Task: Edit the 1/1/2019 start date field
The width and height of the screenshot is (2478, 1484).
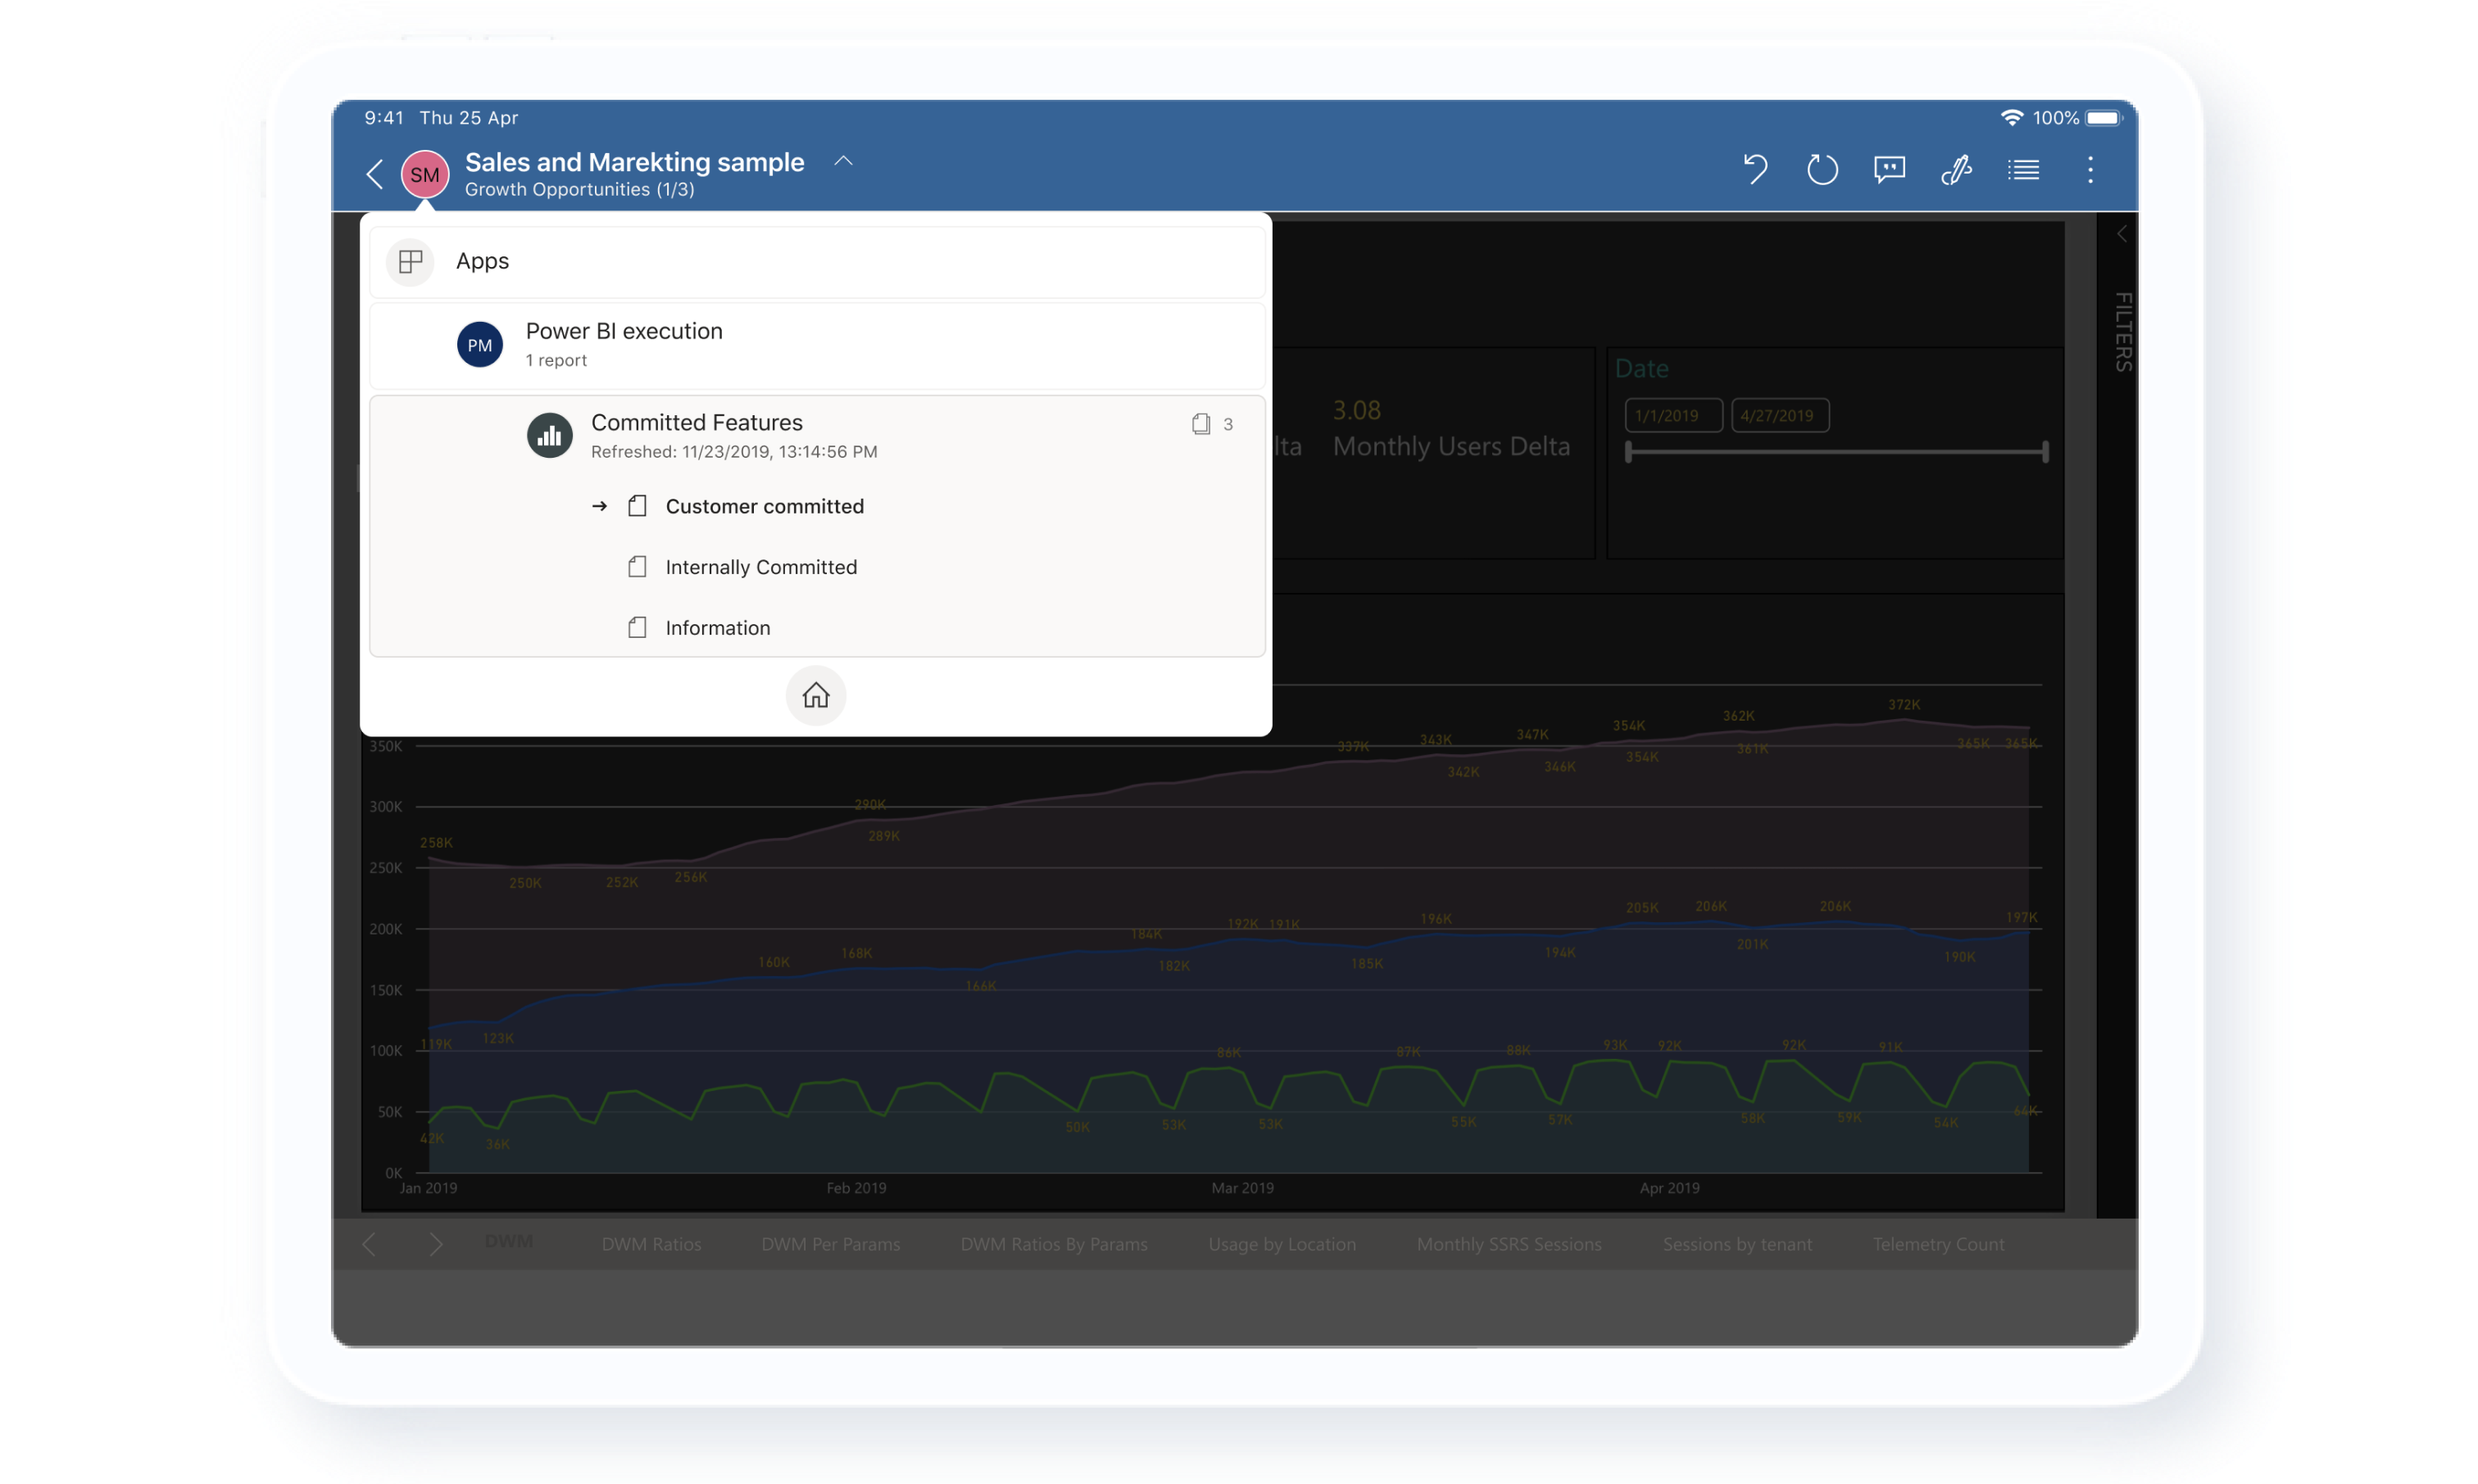Action: pyautogui.click(x=1672, y=415)
